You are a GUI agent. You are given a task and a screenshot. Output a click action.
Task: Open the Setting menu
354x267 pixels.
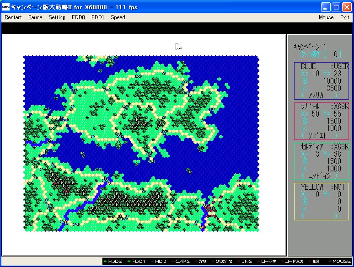pyautogui.click(x=57, y=17)
